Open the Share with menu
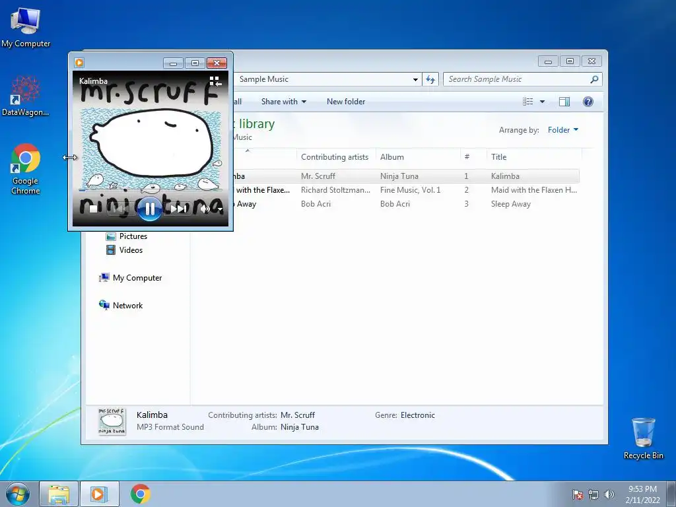The image size is (676, 507). [284, 102]
